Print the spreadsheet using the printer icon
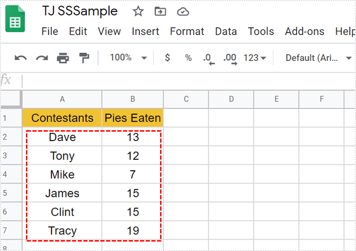This screenshot has height=251, width=356. [63, 58]
